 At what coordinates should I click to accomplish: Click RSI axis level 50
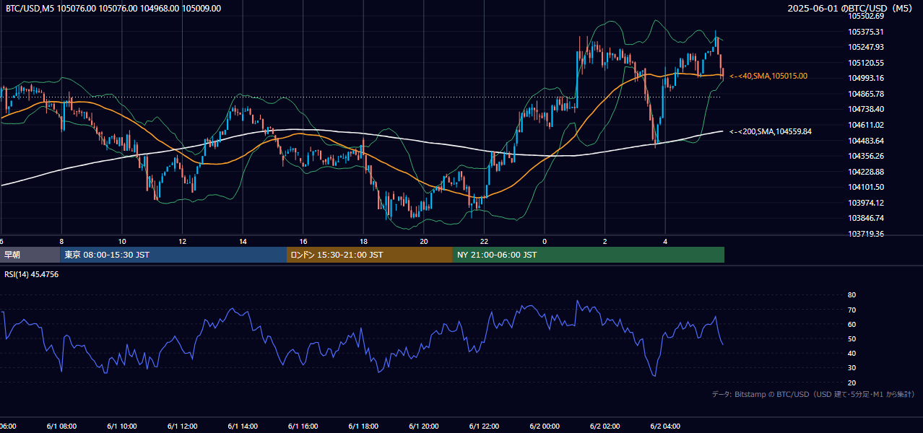coord(851,338)
